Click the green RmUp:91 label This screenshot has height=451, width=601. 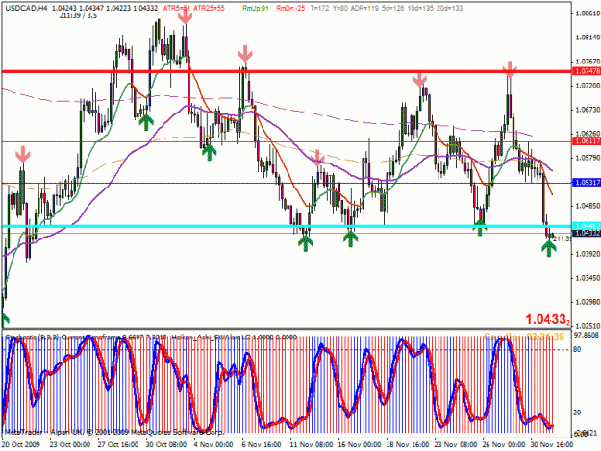coord(256,8)
